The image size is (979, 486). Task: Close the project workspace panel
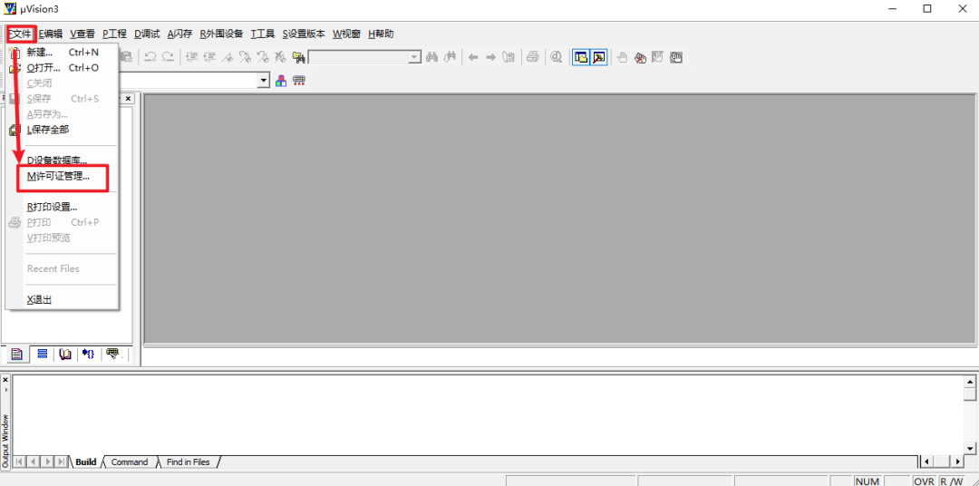tap(128, 99)
